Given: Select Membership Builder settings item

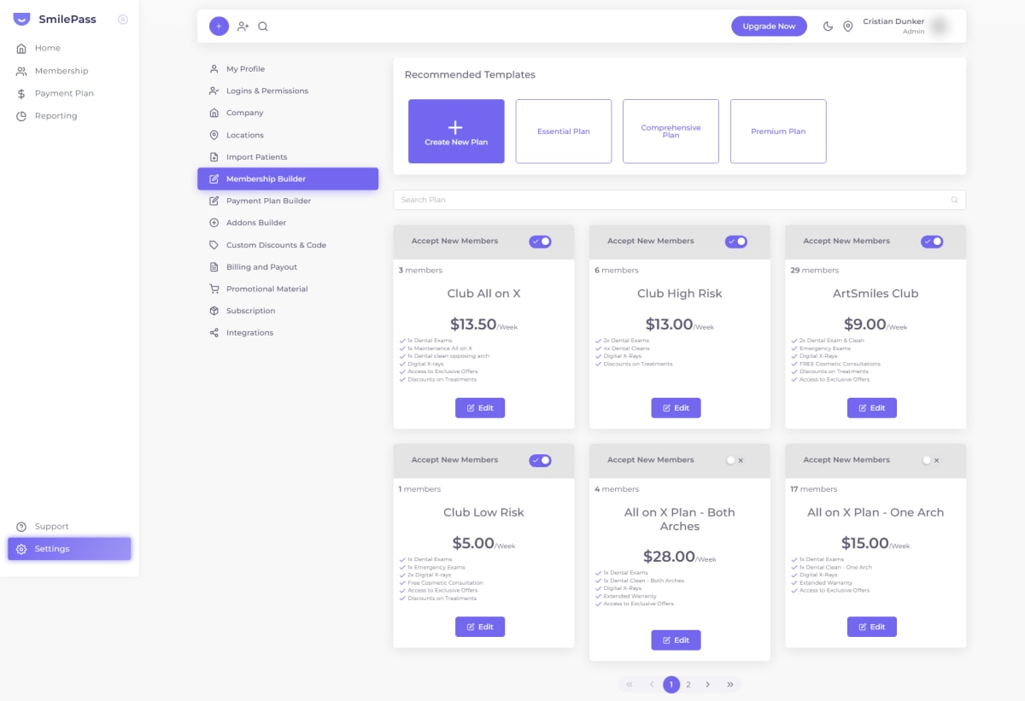Looking at the screenshot, I should coord(288,178).
